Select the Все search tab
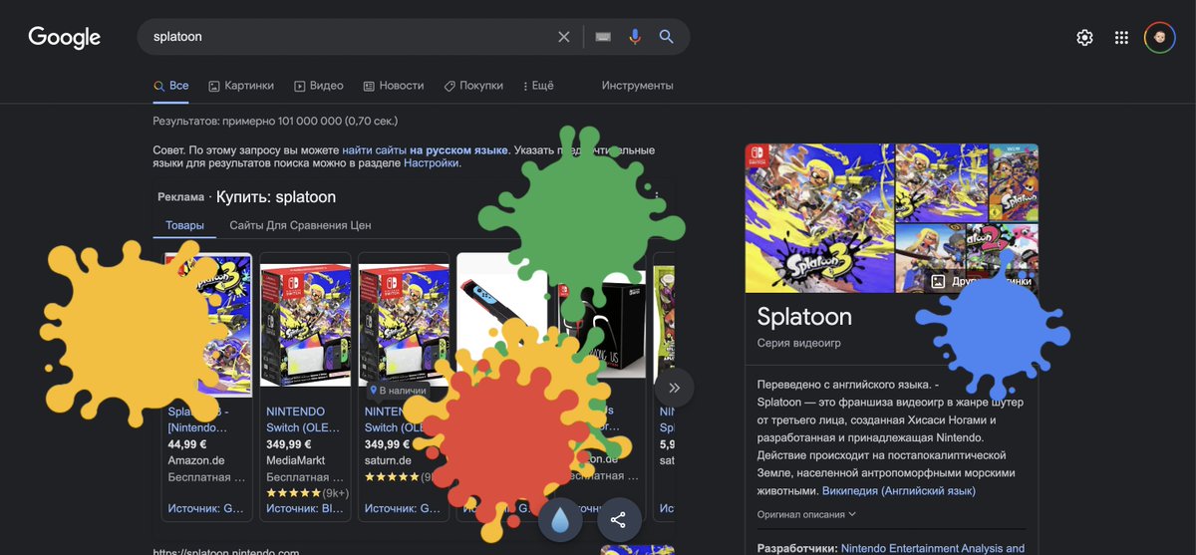Image resolution: width=1196 pixels, height=555 pixels. point(170,86)
